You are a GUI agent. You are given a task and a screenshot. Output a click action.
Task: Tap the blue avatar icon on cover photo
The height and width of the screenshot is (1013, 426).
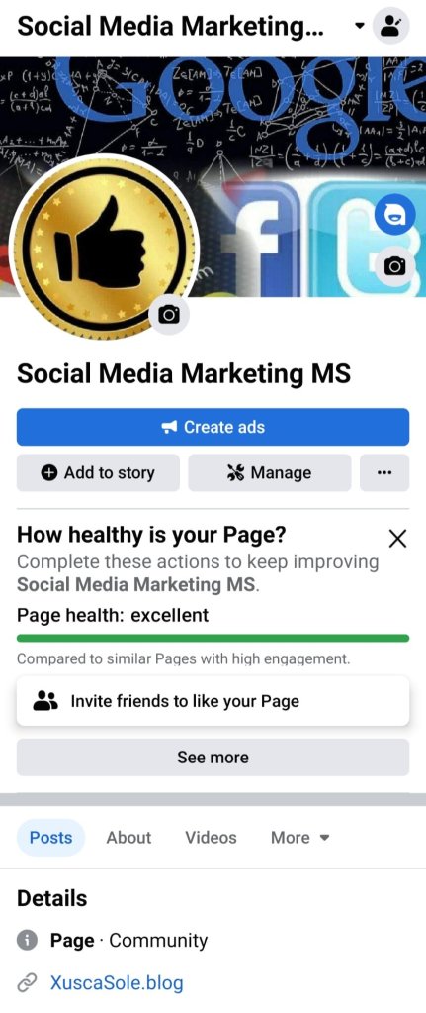[x=394, y=215]
